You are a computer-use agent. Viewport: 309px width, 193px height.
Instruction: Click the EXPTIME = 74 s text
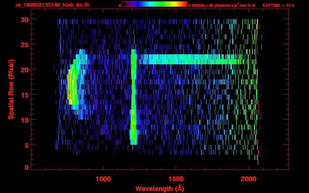278,5
